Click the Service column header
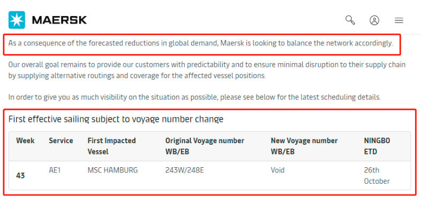 [61, 140]
